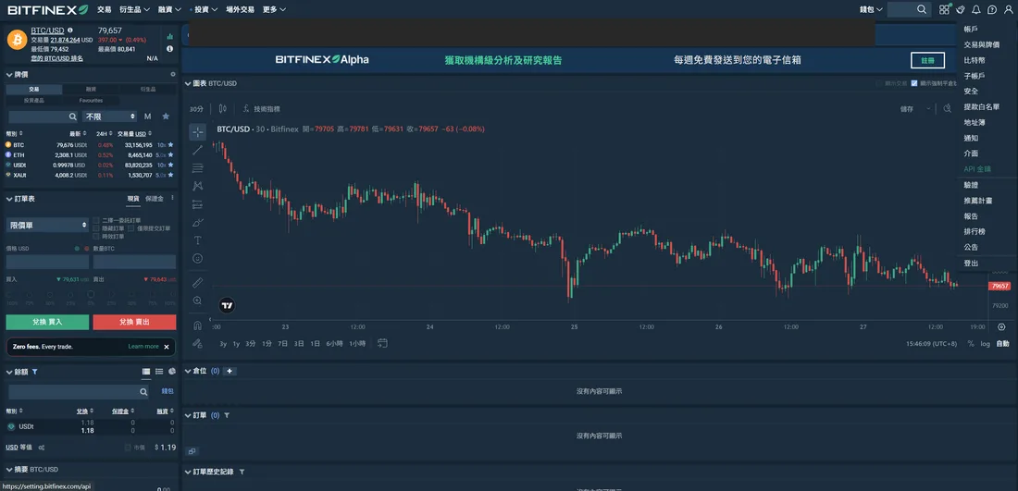The height and width of the screenshot is (491, 1018).
Task: Click the balances filter funnel icon
Action: click(34, 373)
